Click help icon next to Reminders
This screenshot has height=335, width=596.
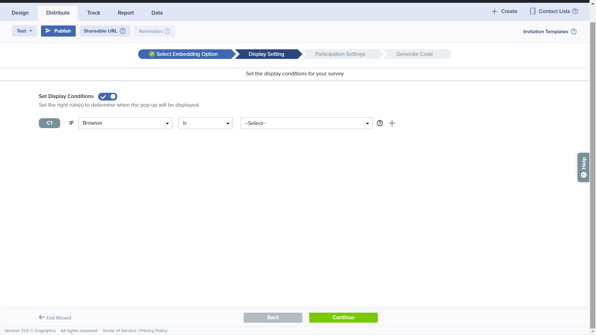167,31
